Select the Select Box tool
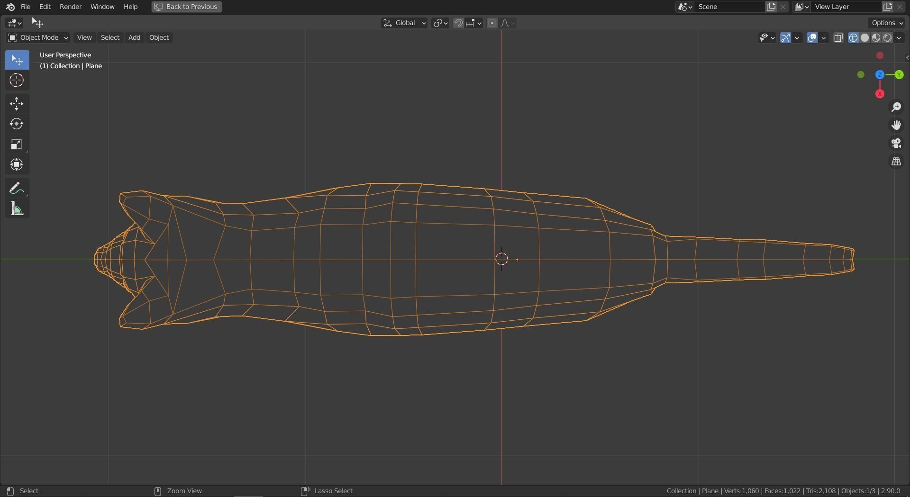The height and width of the screenshot is (497, 910). coord(17,60)
